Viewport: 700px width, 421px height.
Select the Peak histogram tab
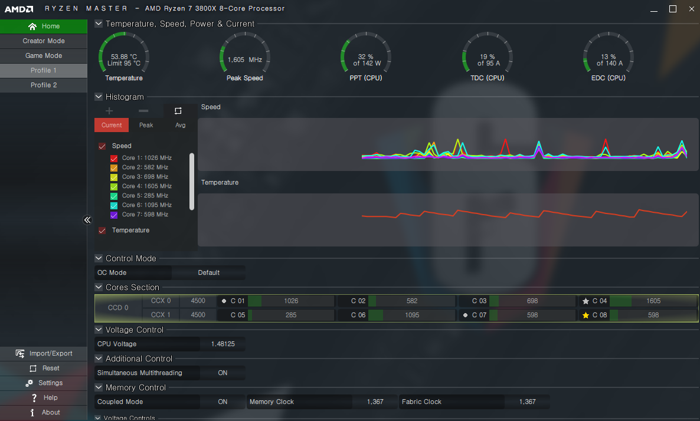(146, 126)
